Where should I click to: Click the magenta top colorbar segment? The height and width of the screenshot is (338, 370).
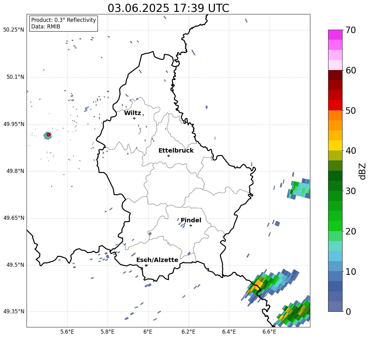click(x=335, y=35)
